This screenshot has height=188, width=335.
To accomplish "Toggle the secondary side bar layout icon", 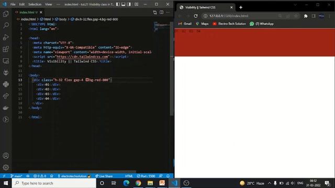I will coord(129,4).
